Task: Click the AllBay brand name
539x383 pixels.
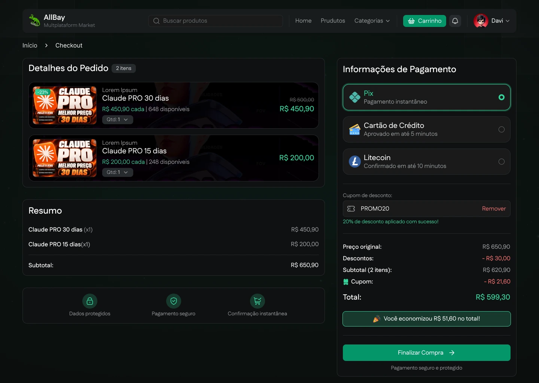Action: pos(54,17)
